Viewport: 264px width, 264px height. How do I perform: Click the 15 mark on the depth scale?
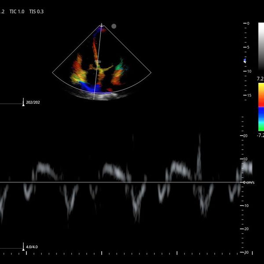point(249,95)
